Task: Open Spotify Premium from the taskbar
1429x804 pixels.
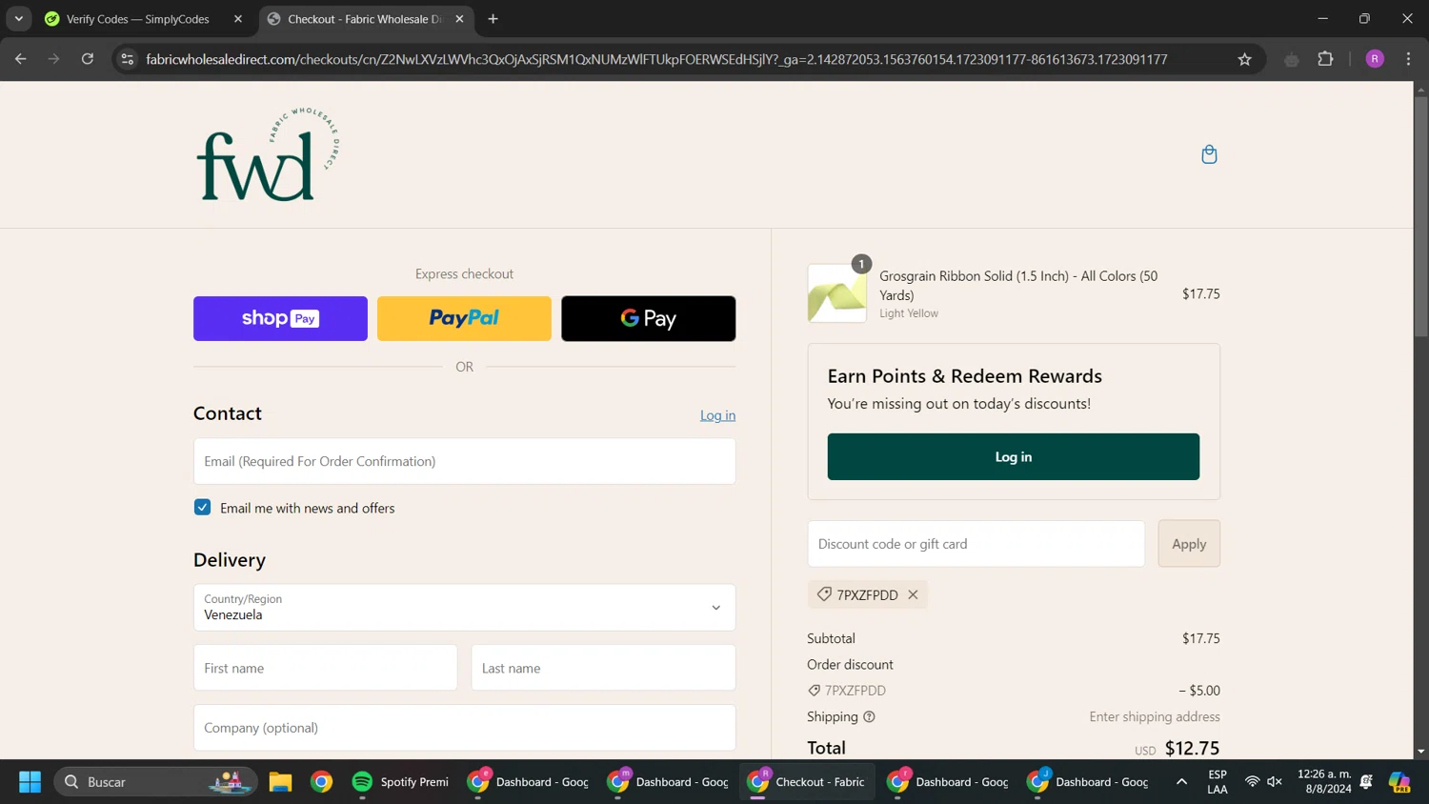Action: pos(400,782)
